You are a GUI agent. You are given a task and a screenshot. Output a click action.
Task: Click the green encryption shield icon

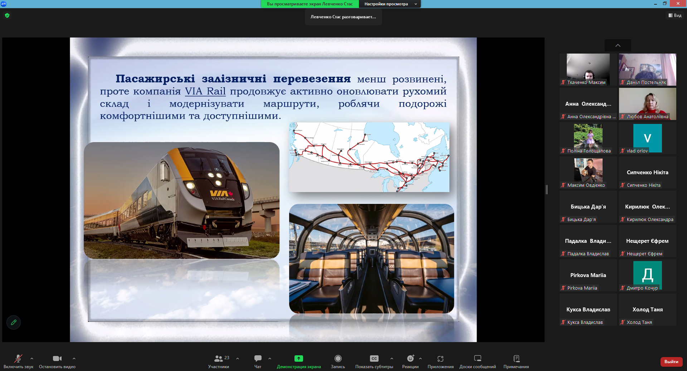[x=7, y=15]
